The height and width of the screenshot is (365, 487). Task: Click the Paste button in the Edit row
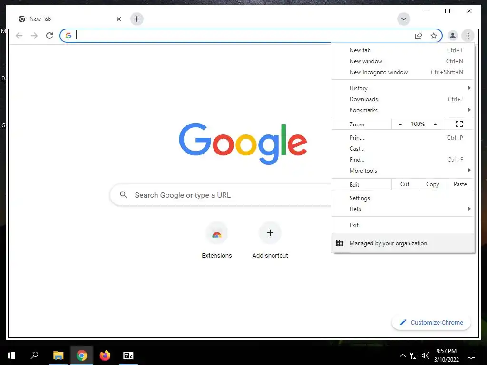(460, 184)
